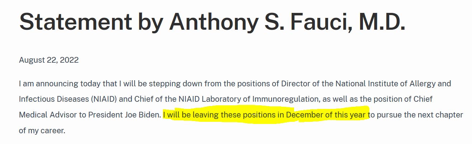Click the closing words "of my career."
Screen dimensions: 472x144
pyautogui.click(x=42, y=130)
